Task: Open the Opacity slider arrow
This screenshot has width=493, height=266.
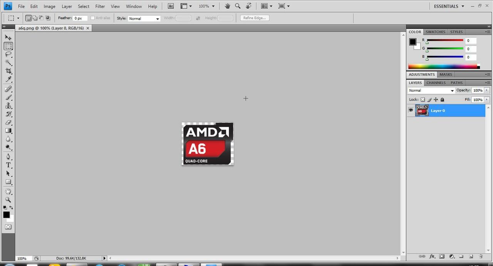Action: coord(487,90)
